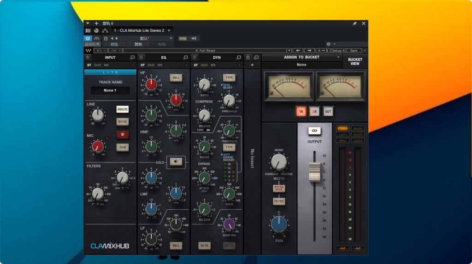
Task: Toggle the insert slot power button
Action: click(248, 57)
